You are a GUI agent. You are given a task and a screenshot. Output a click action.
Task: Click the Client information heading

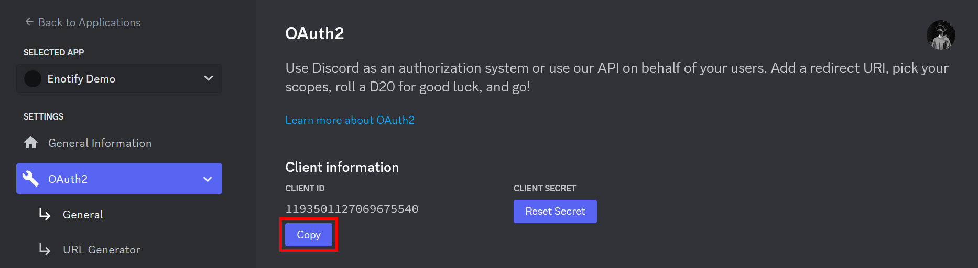pos(342,167)
